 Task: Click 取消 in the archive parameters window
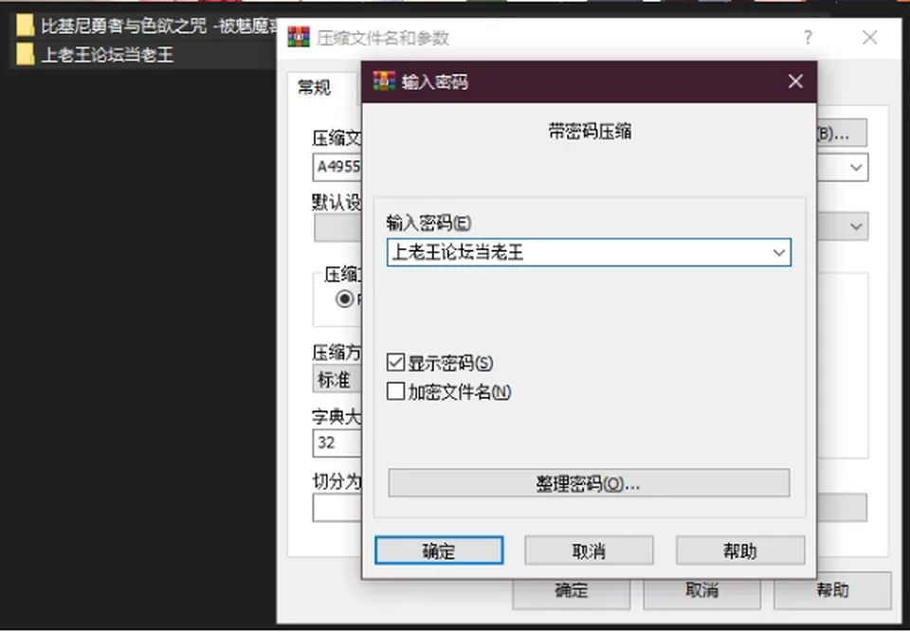tap(701, 591)
